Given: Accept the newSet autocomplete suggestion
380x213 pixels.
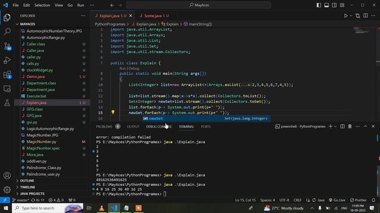Looking at the screenshot, I should (x=207, y=118).
